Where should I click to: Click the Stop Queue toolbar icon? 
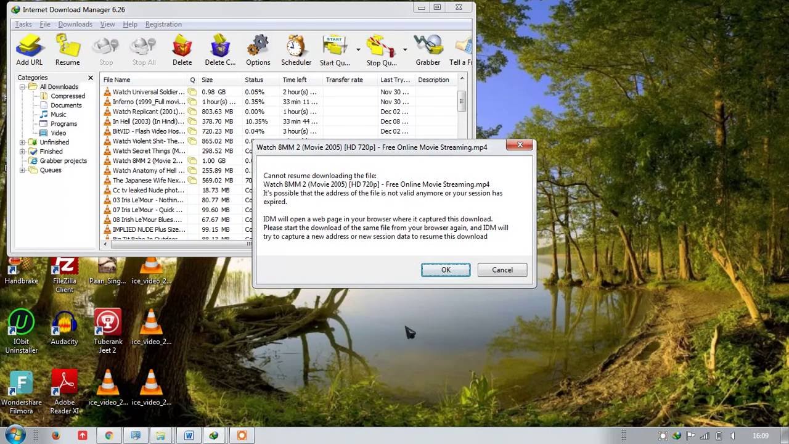coord(382,50)
